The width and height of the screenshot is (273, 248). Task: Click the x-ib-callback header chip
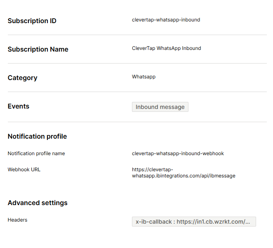193,222
